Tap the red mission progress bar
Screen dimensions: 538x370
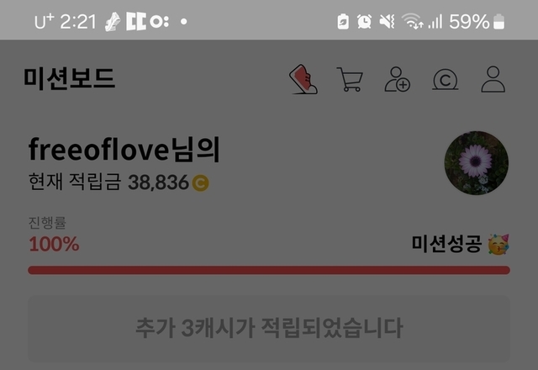coord(269,270)
